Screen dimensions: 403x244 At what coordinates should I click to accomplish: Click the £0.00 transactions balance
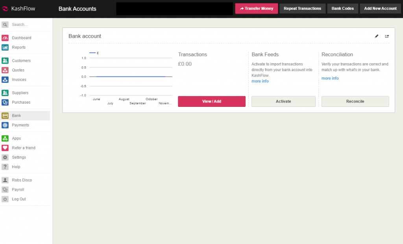(x=185, y=64)
